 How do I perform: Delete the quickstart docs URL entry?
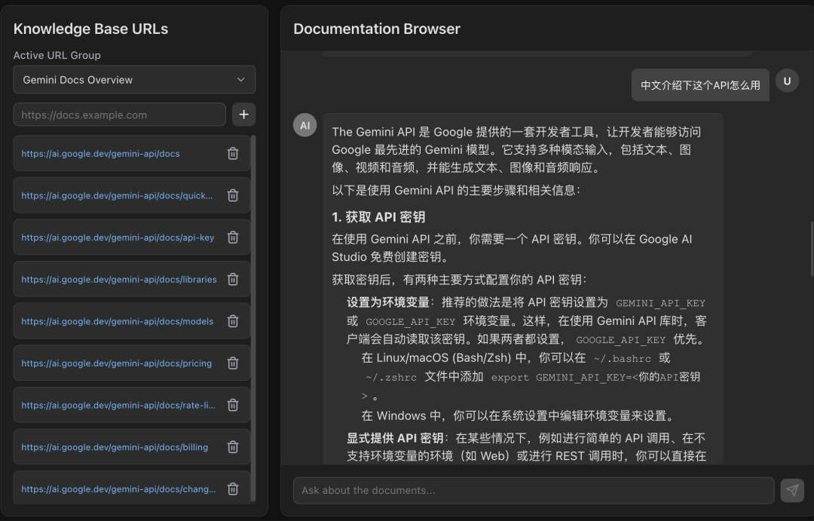click(x=233, y=195)
